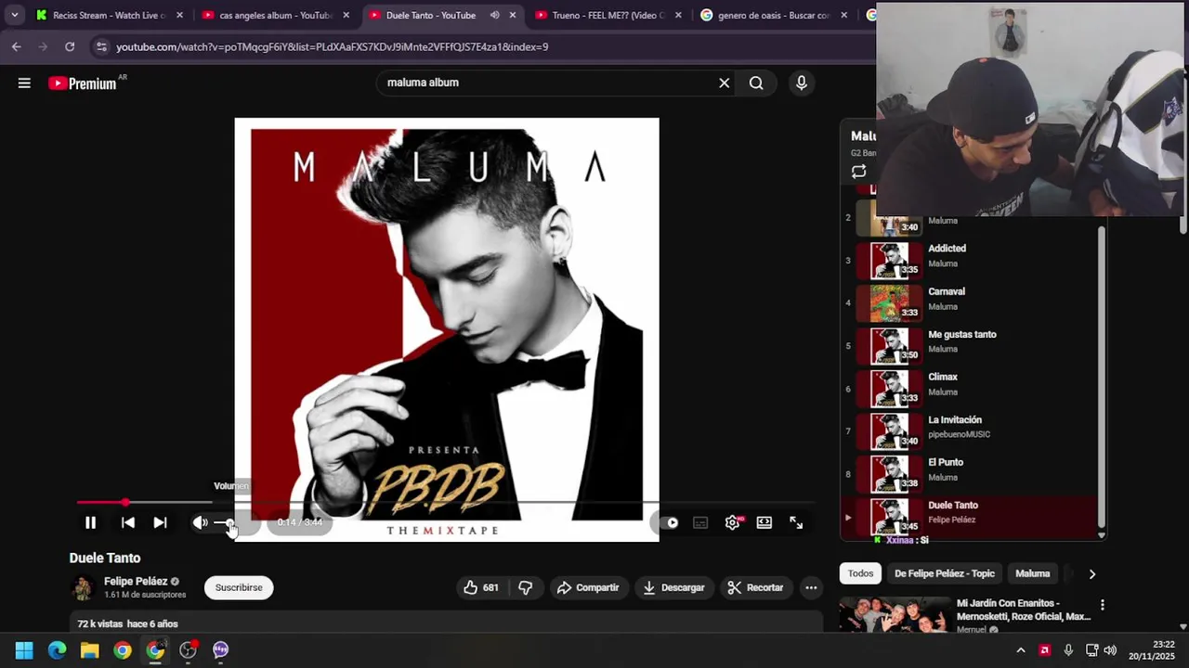Switch to 'Trueno - FEEL ME??' tab
1189x668 pixels.
(x=608, y=15)
